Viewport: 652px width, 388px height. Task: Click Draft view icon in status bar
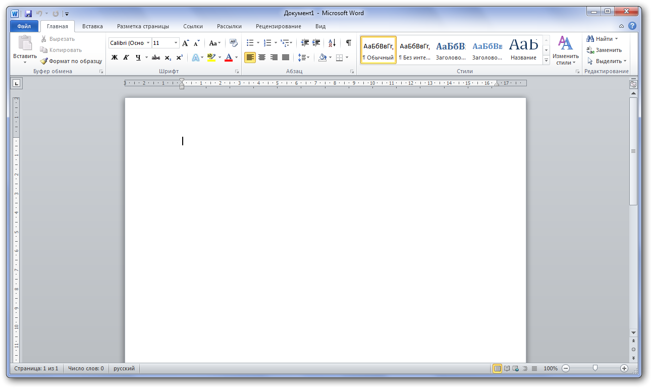(534, 369)
